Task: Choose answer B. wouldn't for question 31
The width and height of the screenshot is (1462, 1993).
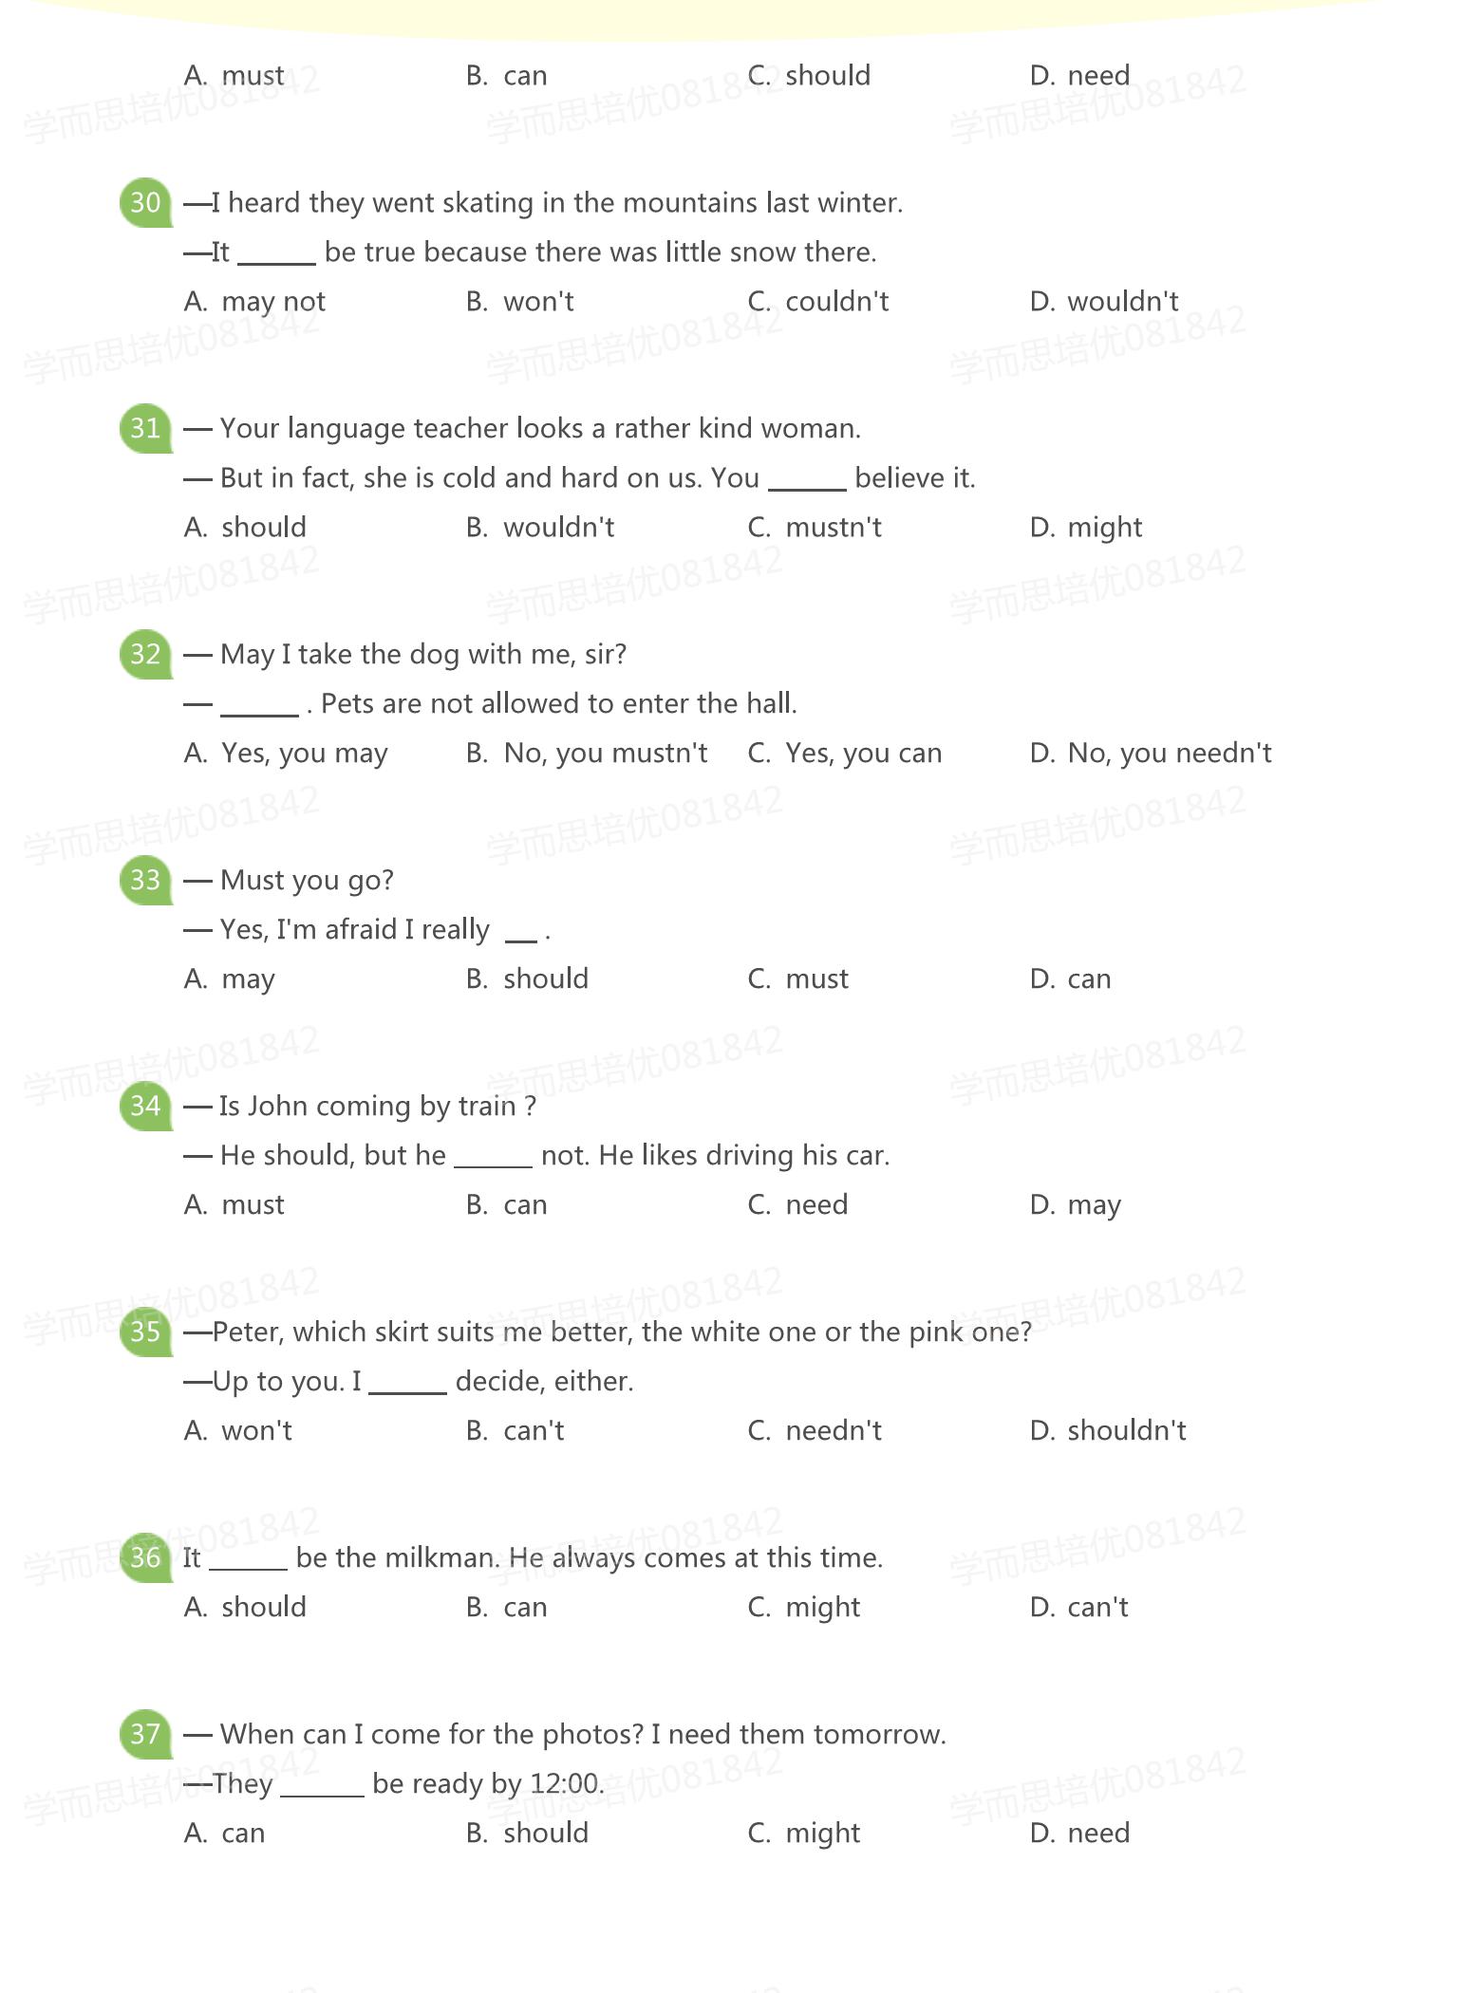Action: pos(540,528)
